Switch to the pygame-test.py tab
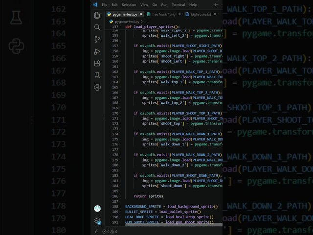313x235 pixels. [125, 14]
